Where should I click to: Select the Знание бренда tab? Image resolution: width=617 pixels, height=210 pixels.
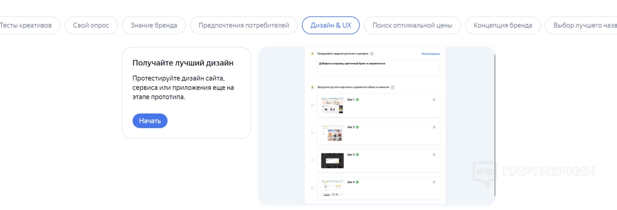[154, 25]
